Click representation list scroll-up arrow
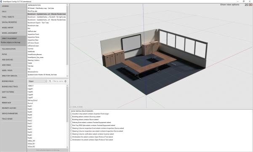 tap(67, 5)
